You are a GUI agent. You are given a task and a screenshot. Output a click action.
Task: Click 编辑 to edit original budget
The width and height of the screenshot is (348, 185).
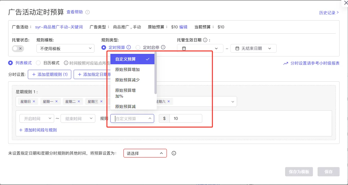(x=183, y=27)
